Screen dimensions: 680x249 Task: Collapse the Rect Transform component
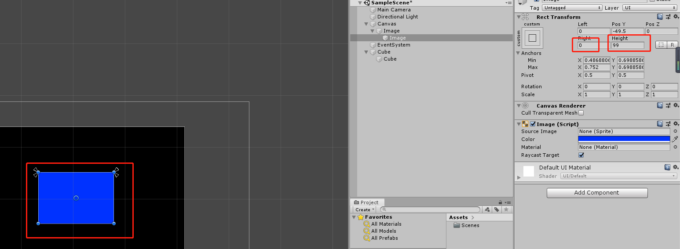click(x=518, y=17)
